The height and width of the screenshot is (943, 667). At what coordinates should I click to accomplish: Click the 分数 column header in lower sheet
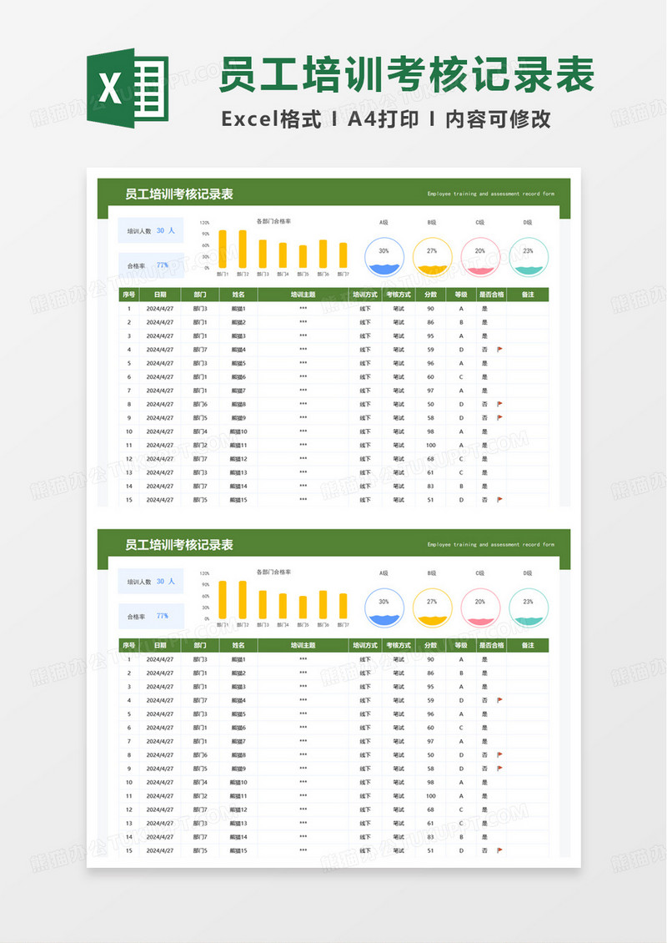431,645
